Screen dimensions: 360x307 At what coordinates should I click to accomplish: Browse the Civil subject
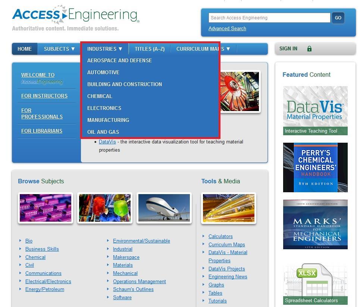point(29,265)
